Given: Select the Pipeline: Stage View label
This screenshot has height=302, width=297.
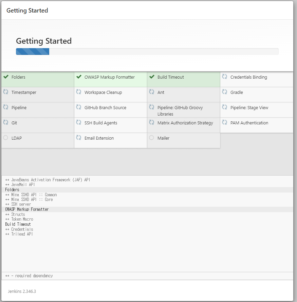Looking at the screenshot, I should 249,108.
